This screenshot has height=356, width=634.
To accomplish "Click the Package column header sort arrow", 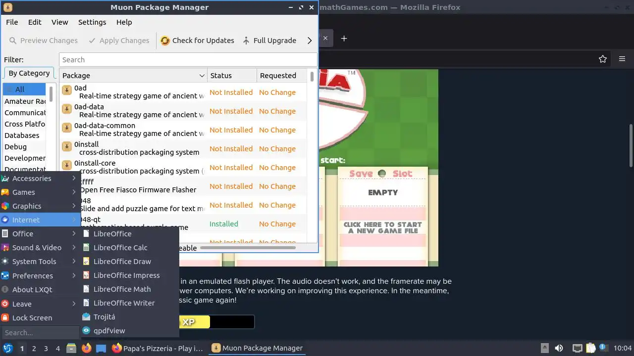I will [x=202, y=76].
